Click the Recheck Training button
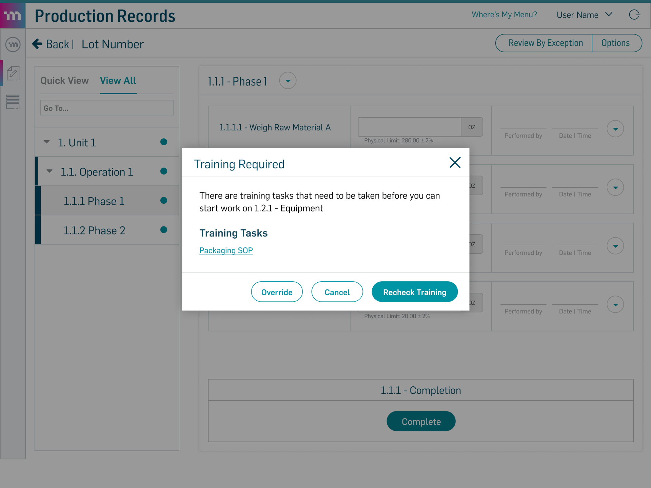651x488 pixels. point(414,292)
